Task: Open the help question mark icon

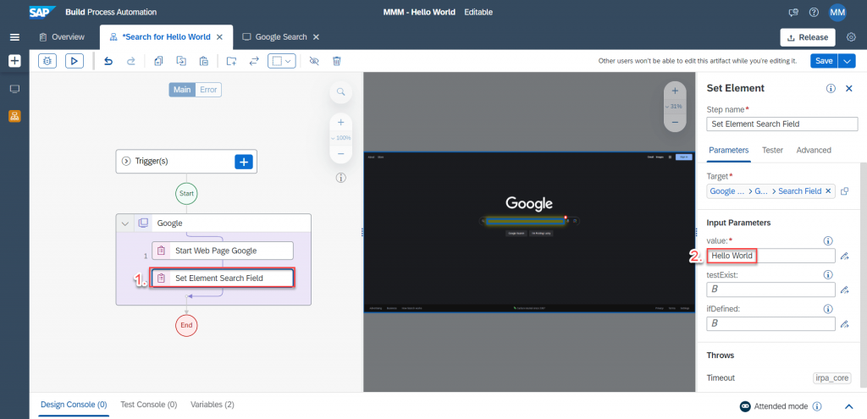Action: [814, 12]
